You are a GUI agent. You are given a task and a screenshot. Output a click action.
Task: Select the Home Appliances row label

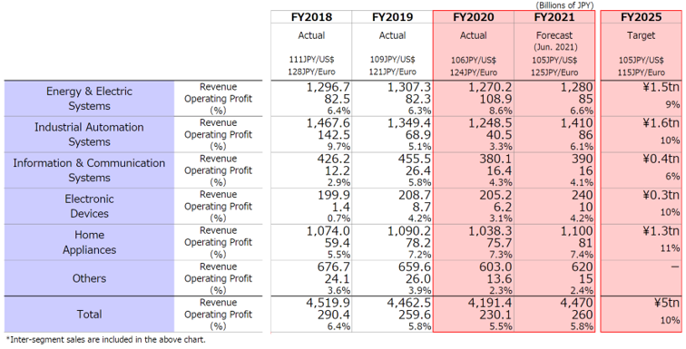89,242
